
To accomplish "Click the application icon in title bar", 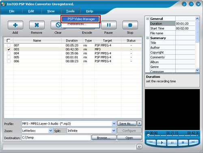I will [x=3, y=4].
